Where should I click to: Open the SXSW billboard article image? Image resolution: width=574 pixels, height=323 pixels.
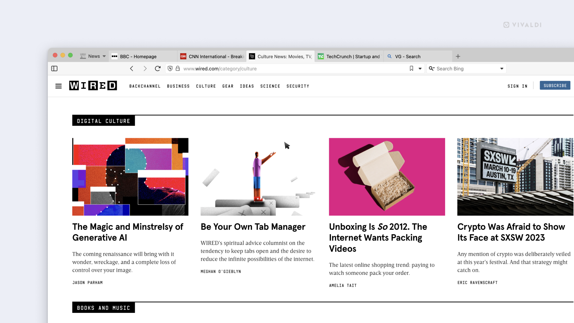515,177
